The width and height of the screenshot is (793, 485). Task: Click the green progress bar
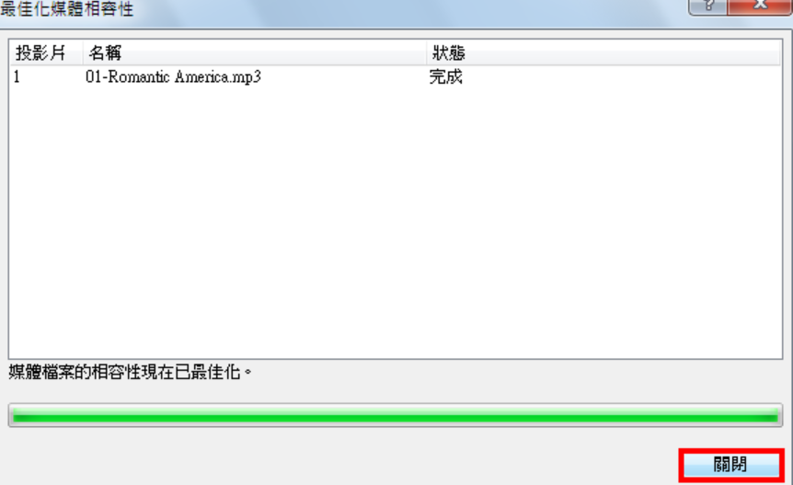pos(396,415)
